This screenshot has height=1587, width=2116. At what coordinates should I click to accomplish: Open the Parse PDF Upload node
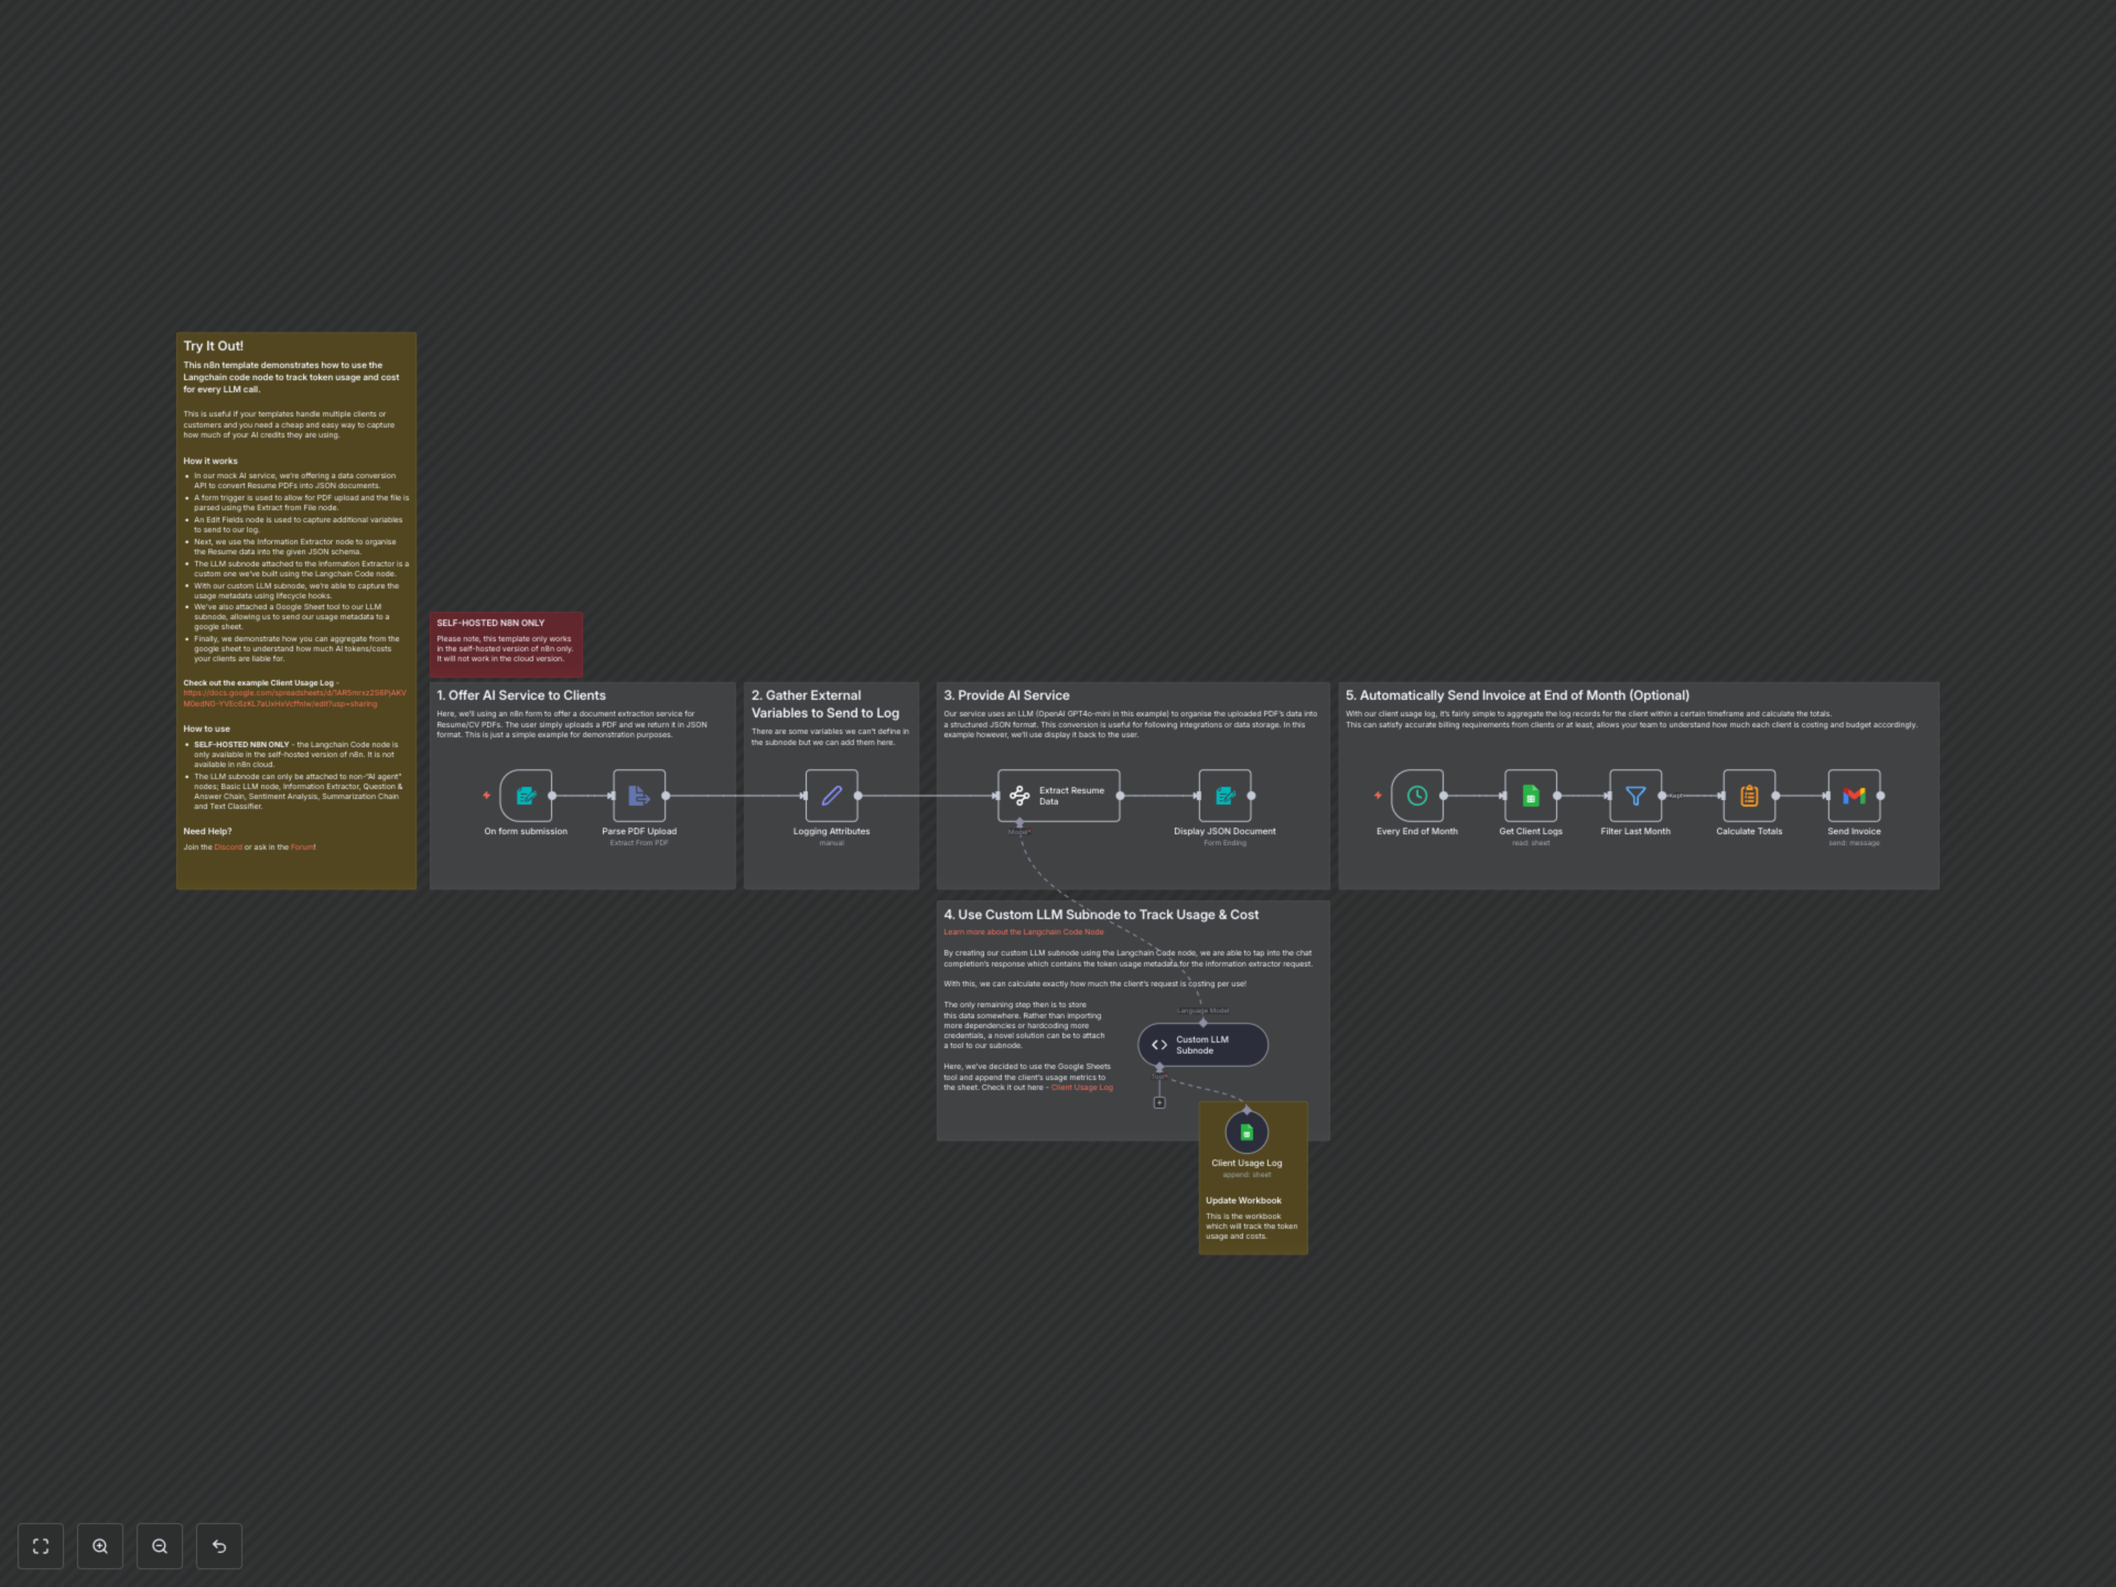coord(639,795)
